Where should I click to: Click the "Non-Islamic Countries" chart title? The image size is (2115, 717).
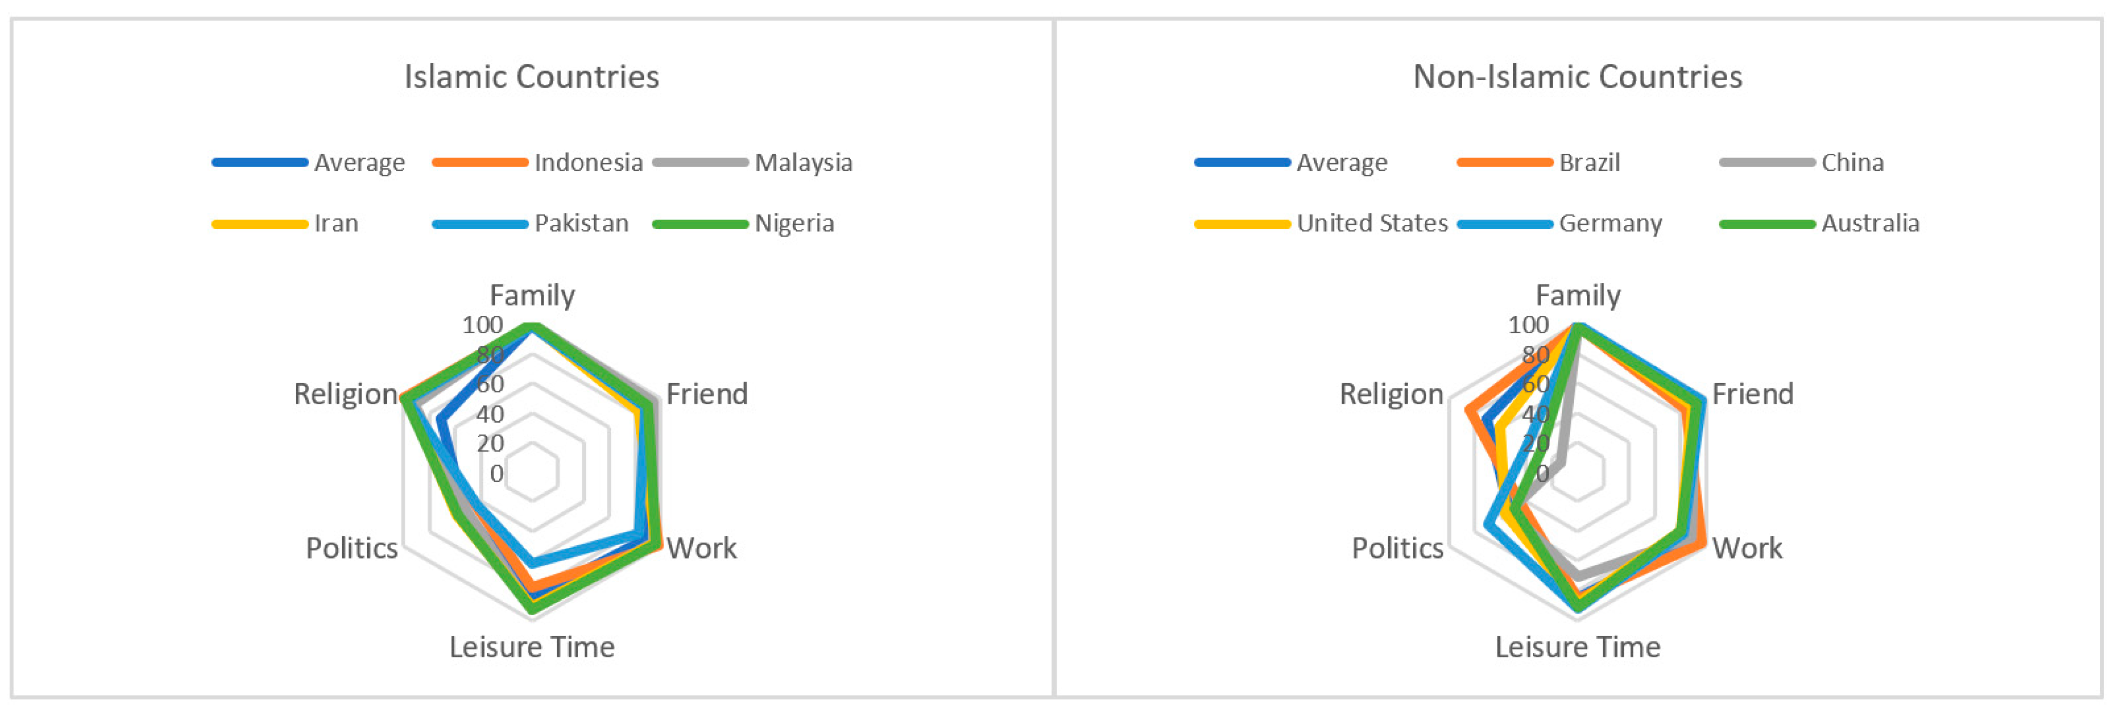[x=1576, y=77]
